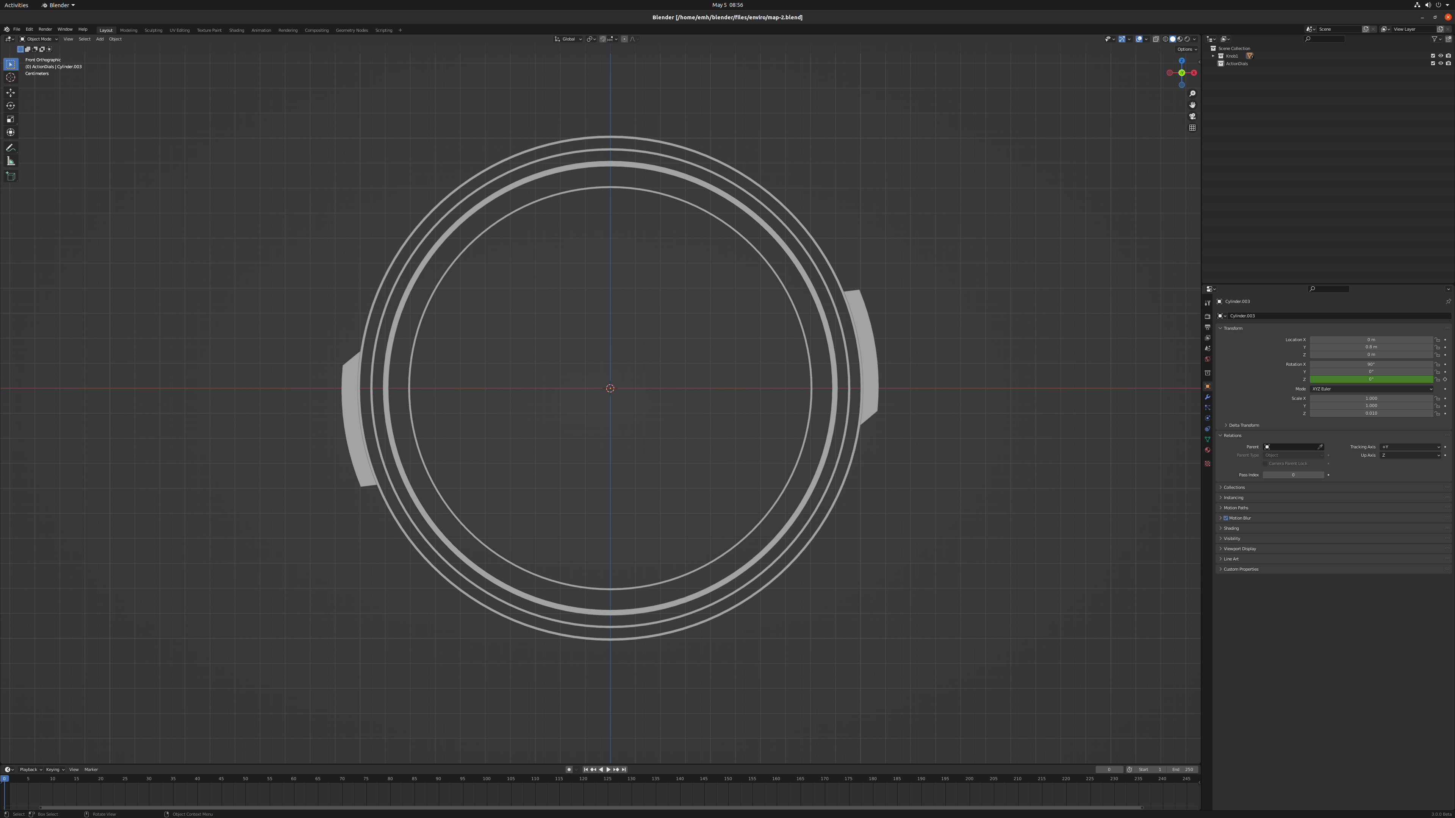Screen dimensions: 1455x818
Task: Click the zoom magnifier in viewport
Action: [x=1192, y=94]
